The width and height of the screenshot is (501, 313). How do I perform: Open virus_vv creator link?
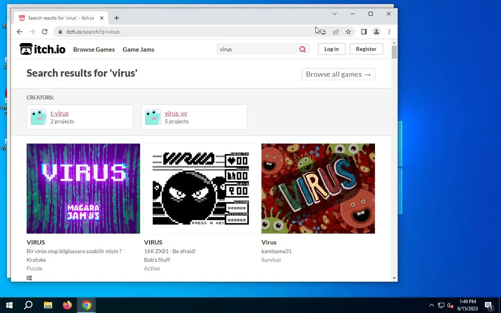click(176, 113)
